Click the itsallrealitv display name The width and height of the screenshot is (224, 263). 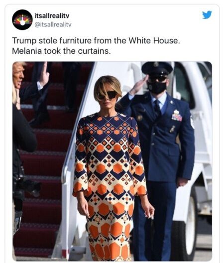pos(52,16)
